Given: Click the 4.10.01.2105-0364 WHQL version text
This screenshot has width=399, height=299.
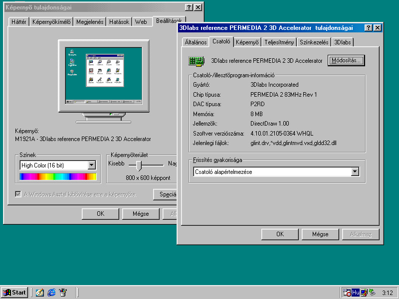Looking at the screenshot, I should [x=282, y=134].
